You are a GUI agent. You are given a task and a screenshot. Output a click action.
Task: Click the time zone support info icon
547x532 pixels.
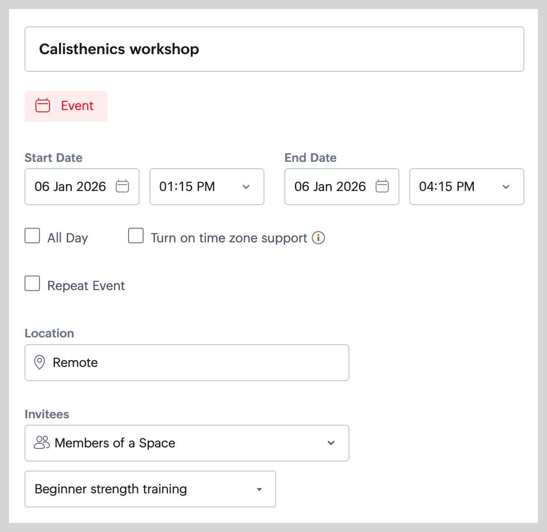318,238
